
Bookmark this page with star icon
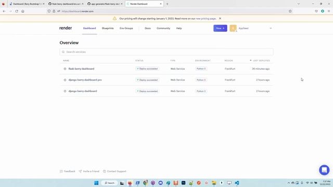pyautogui.click(x=290, y=11)
